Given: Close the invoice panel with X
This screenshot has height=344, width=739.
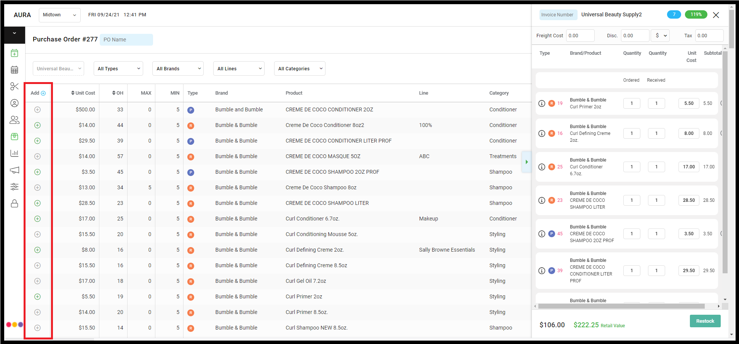Looking at the screenshot, I should (x=716, y=15).
